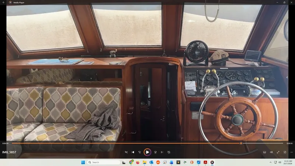
Task: Open subtitles and captions options
Action: coord(264,152)
